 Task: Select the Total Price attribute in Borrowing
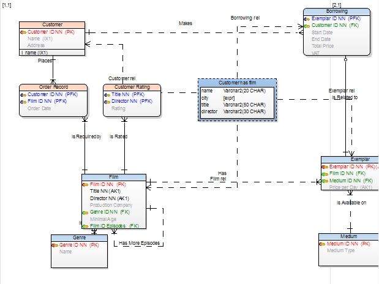323,46
